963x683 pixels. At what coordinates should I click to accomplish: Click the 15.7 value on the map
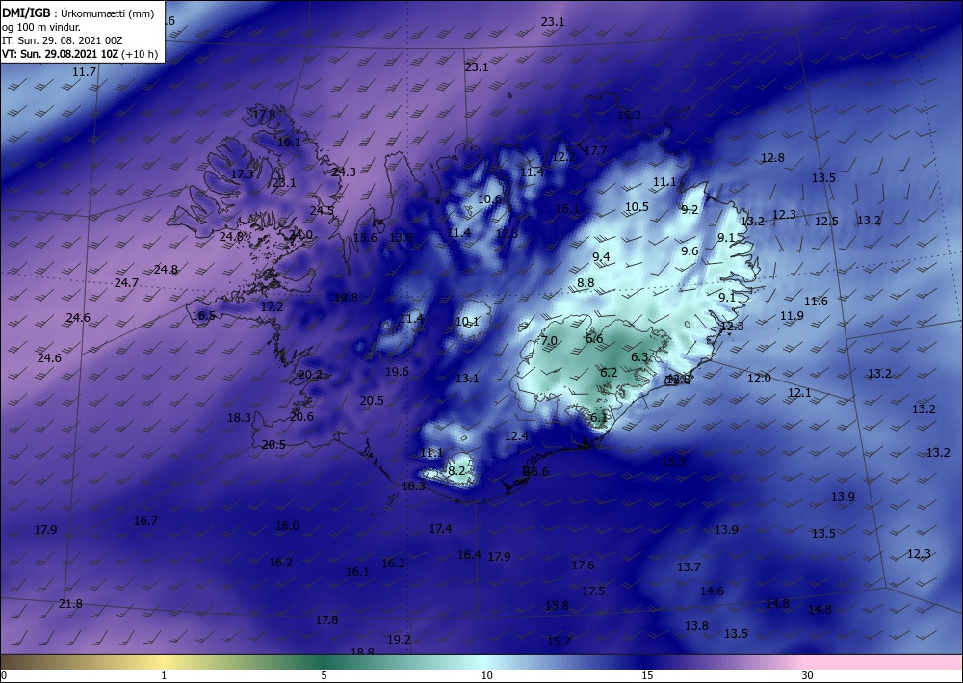559,642
